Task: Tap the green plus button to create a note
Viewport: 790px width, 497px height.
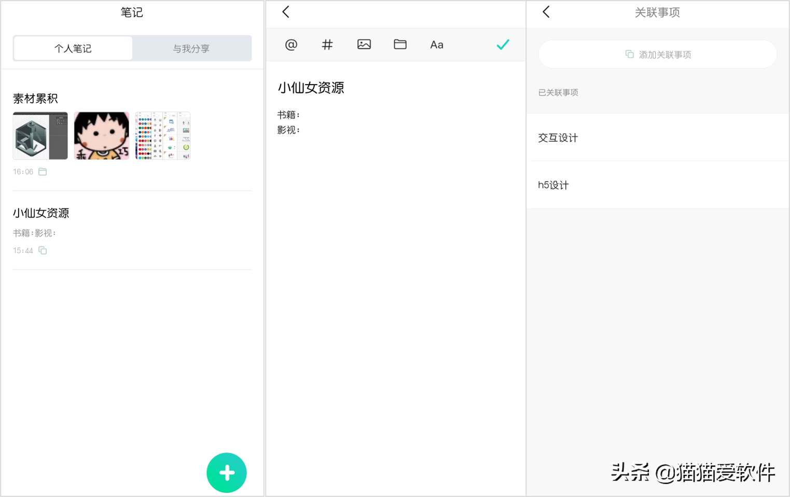Action: [227, 473]
